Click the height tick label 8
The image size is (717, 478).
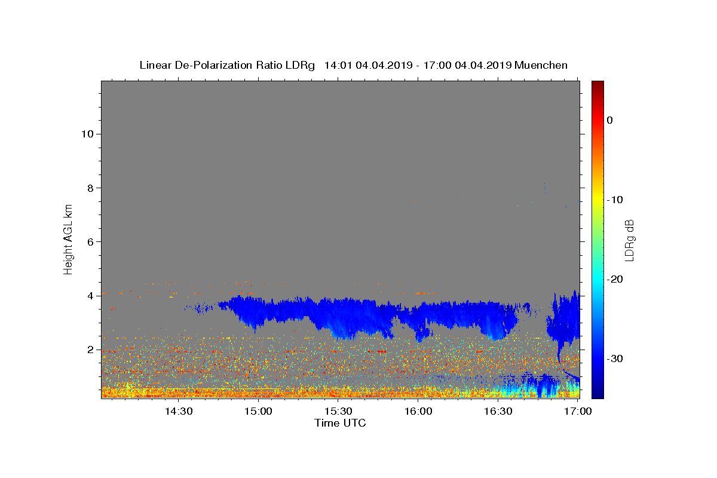[90, 188]
